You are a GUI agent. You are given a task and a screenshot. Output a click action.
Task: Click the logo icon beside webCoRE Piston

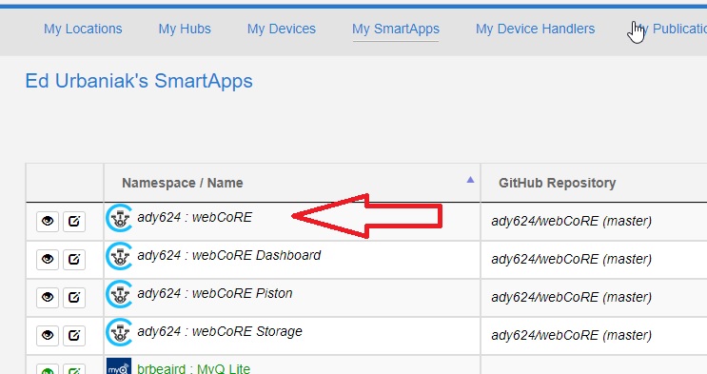tap(119, 294)
